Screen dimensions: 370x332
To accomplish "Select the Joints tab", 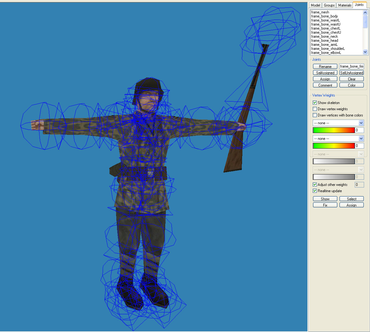I will (359, 5).
